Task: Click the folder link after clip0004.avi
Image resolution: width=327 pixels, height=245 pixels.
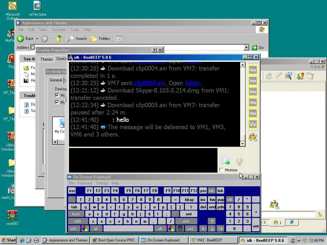Action: point(193,83)
